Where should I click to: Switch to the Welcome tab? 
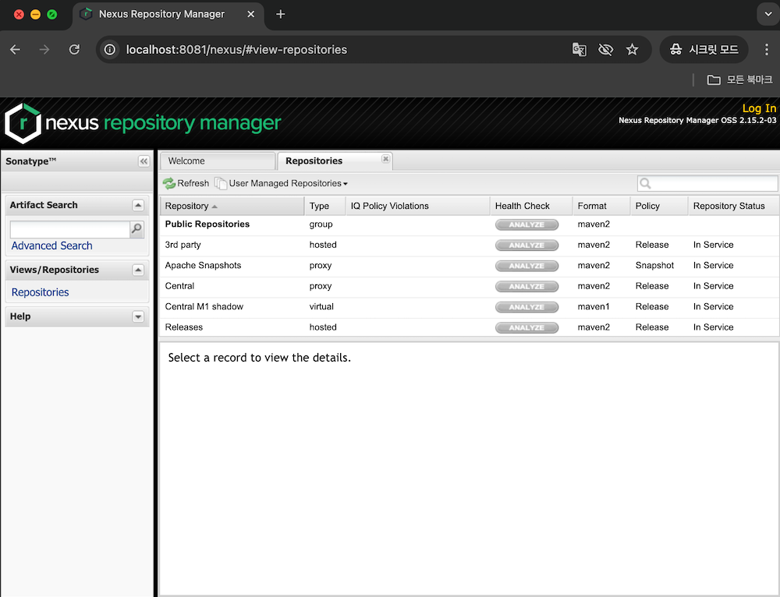186,161
